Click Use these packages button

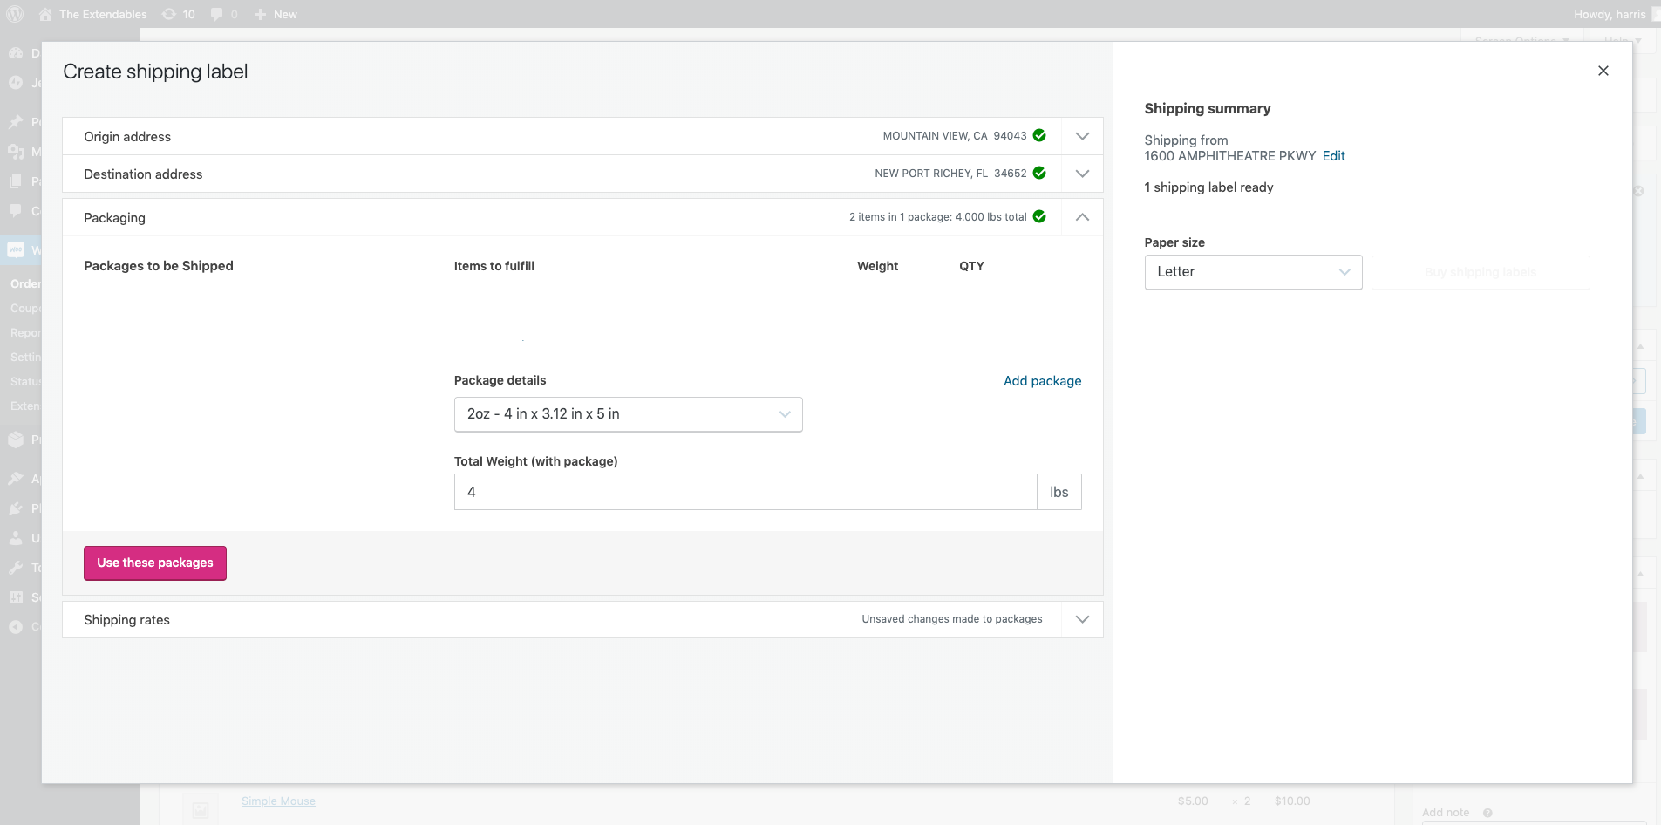tap(155, 563)
